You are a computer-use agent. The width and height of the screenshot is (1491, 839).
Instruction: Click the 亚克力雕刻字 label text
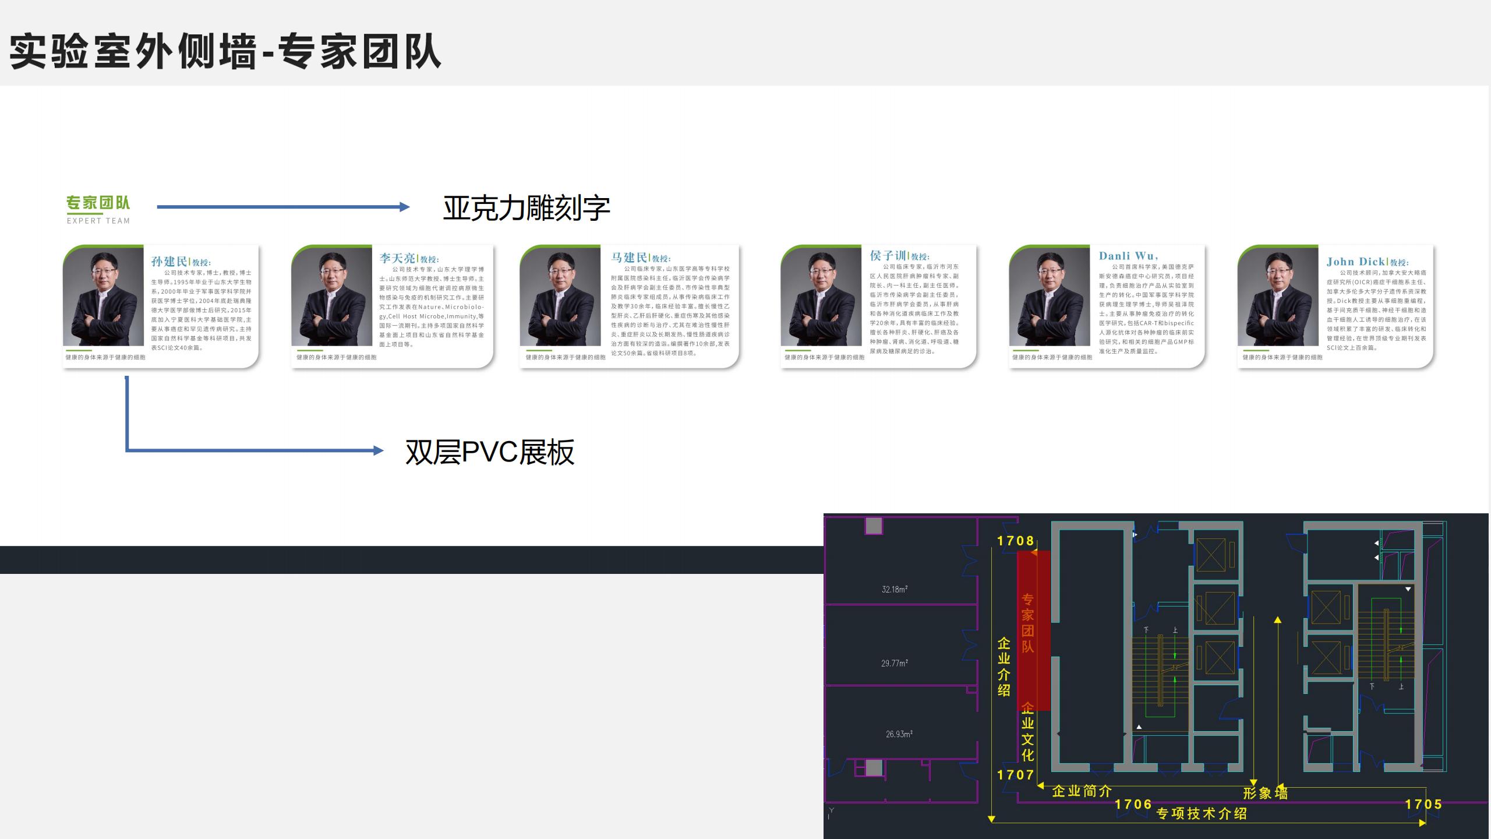pos(527,208)
